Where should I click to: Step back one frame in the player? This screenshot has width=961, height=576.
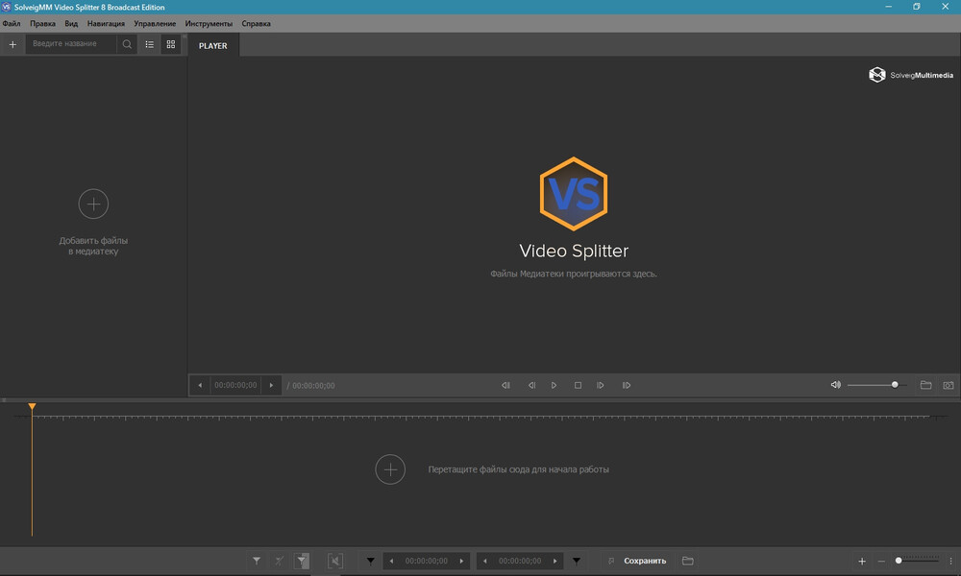[x=532, y=385]
